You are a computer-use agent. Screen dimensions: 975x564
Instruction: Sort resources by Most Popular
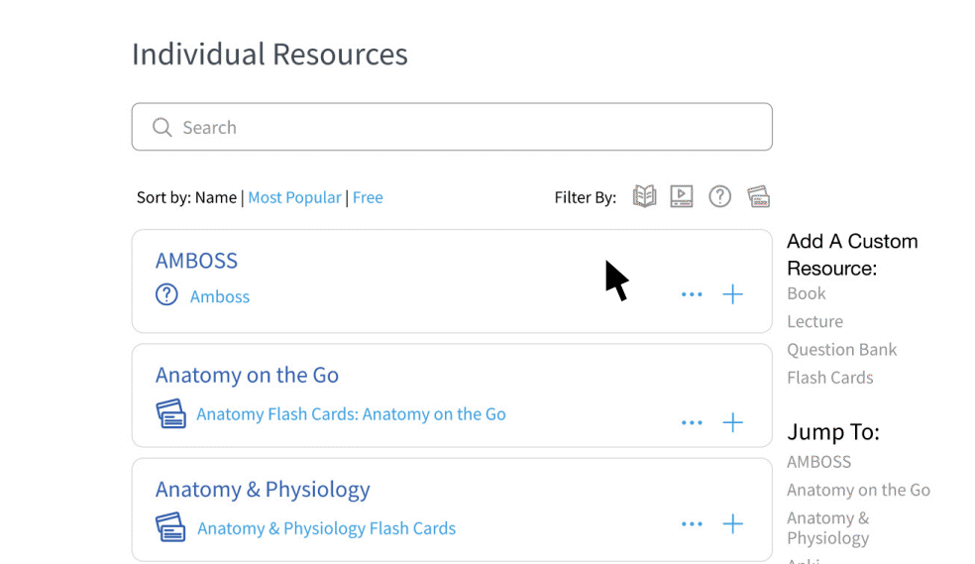pyautogui.click(x=294, y=197)
